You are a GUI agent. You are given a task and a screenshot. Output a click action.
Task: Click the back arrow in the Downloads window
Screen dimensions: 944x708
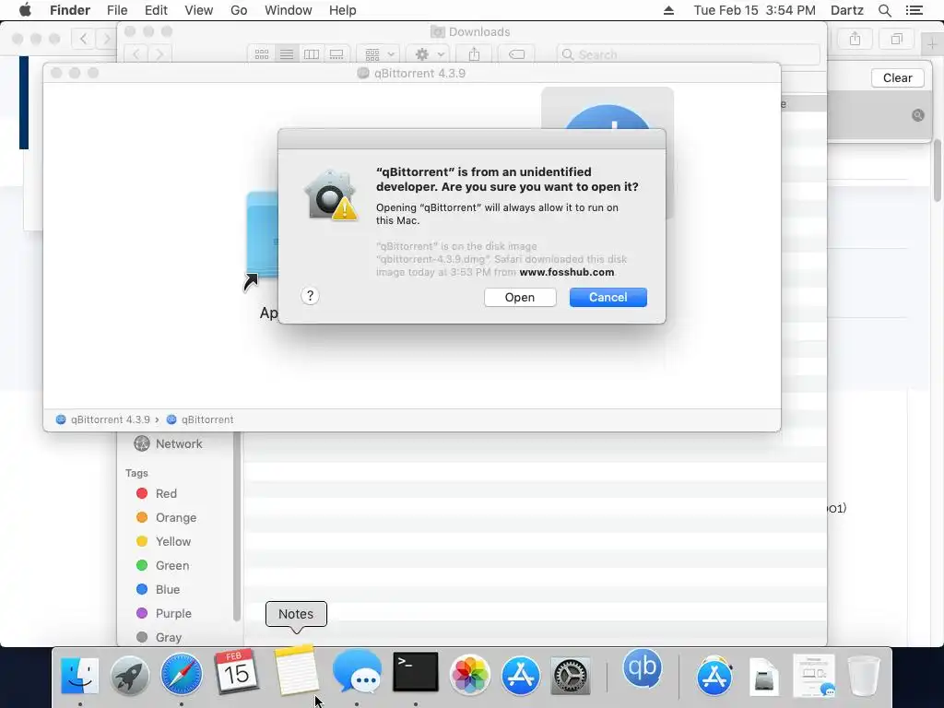coord(136,54)
